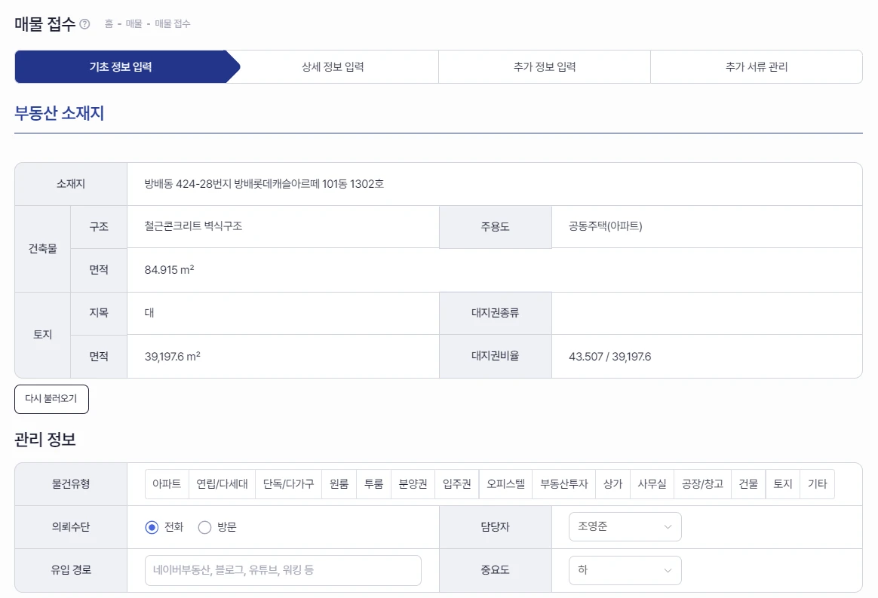This screenshot has width=878, height=598.
Task: Select the 전화 radio button
Action: (152, 527)
